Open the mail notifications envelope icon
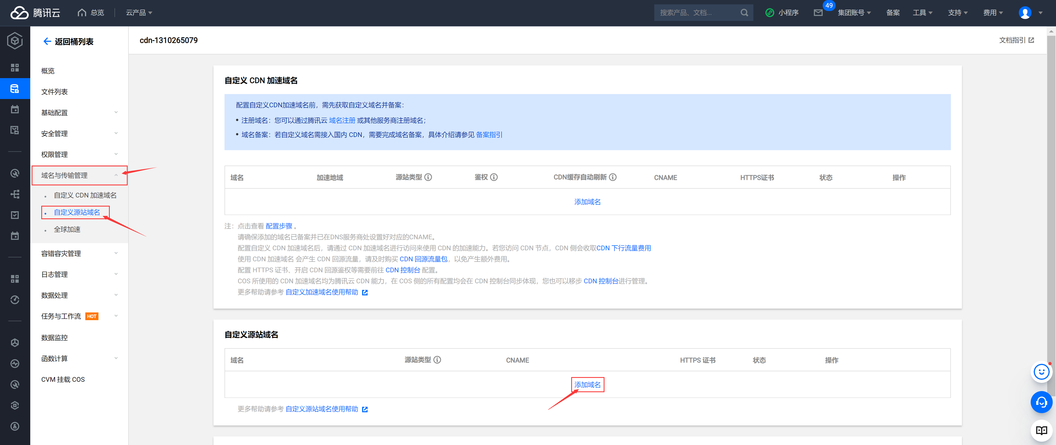 (818, 13)
